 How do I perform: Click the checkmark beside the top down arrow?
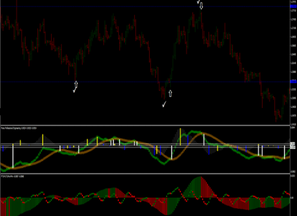click(x=198, y=2)
